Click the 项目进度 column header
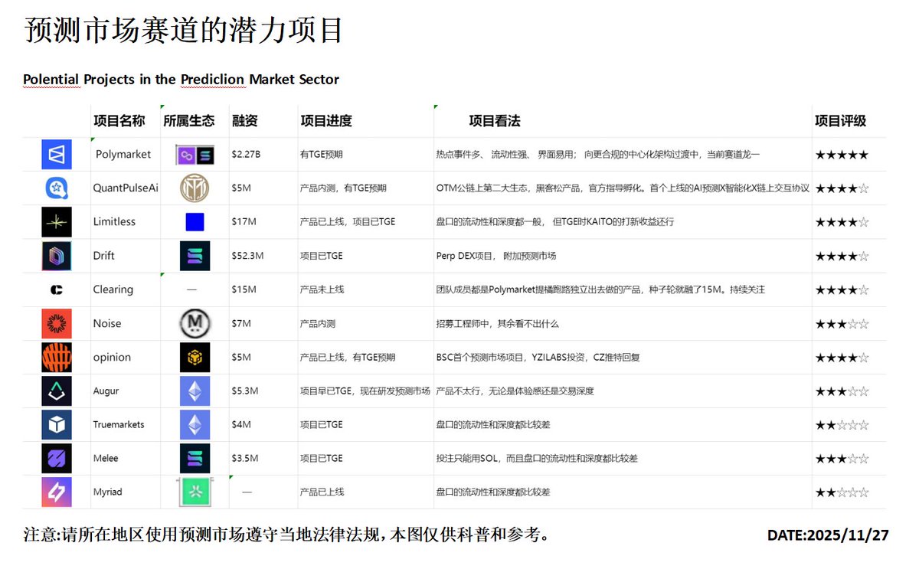This screenshot has width=919, height=569. [326, 121]
